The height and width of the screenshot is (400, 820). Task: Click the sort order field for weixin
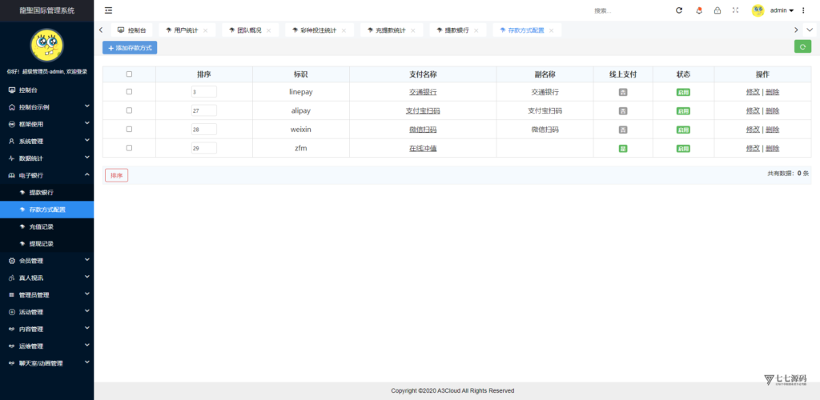tap(203, 130)
